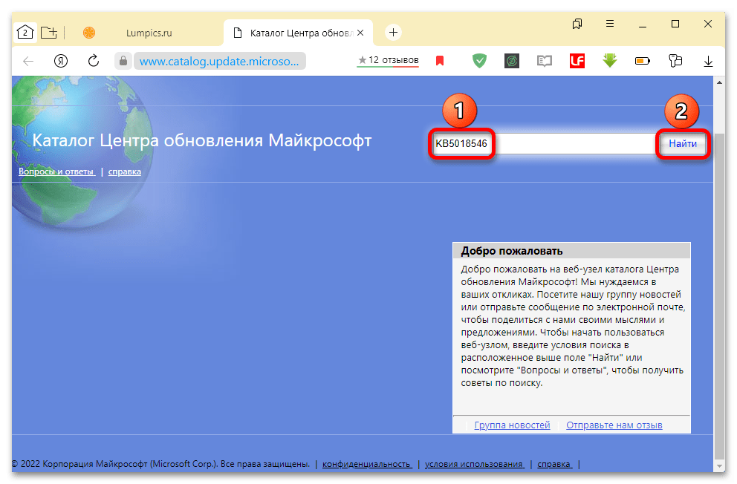The height and width of the screenshot is (484, 737).
Task: Open the battery saver icon
Action: click(643, 61)
